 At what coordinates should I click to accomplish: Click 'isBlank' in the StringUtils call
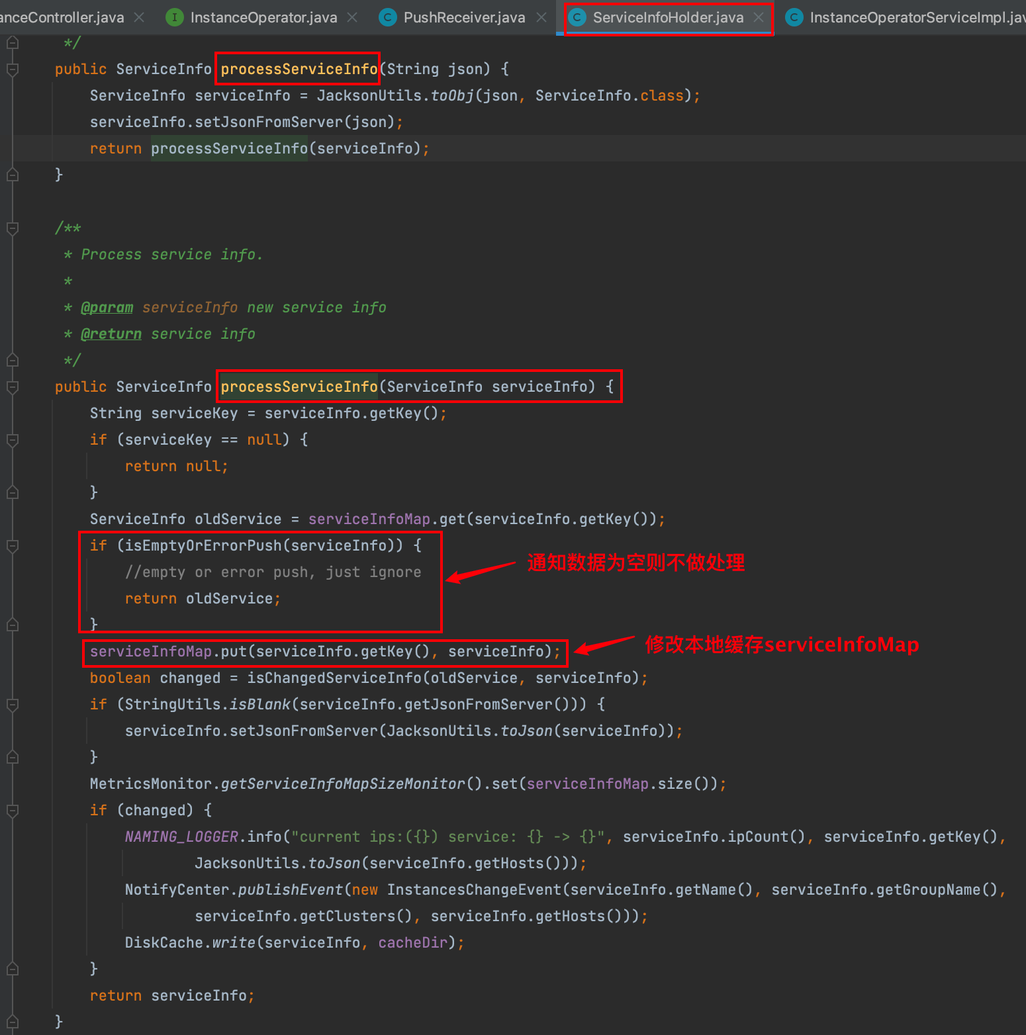(260, 704)
